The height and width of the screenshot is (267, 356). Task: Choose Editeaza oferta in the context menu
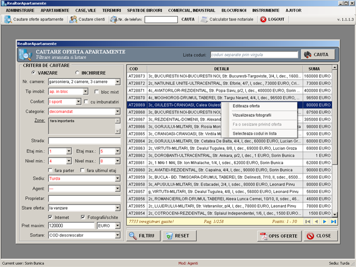coord(246,106)
